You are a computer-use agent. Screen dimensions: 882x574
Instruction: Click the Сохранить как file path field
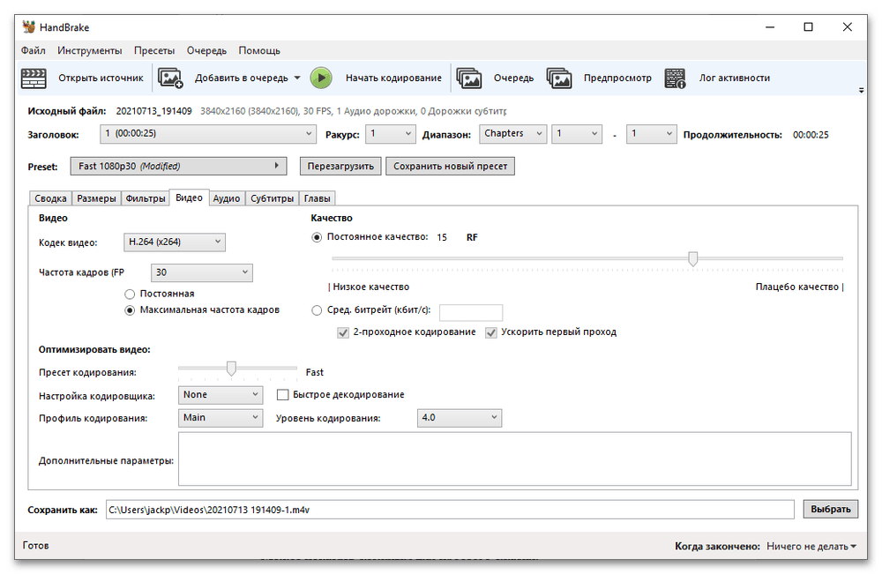point(448,510)
